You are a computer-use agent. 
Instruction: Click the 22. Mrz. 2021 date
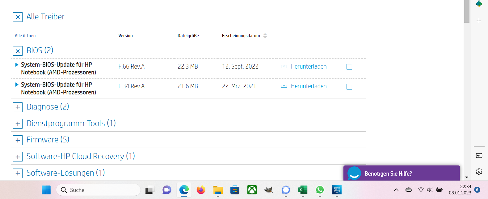click(239, 86)
